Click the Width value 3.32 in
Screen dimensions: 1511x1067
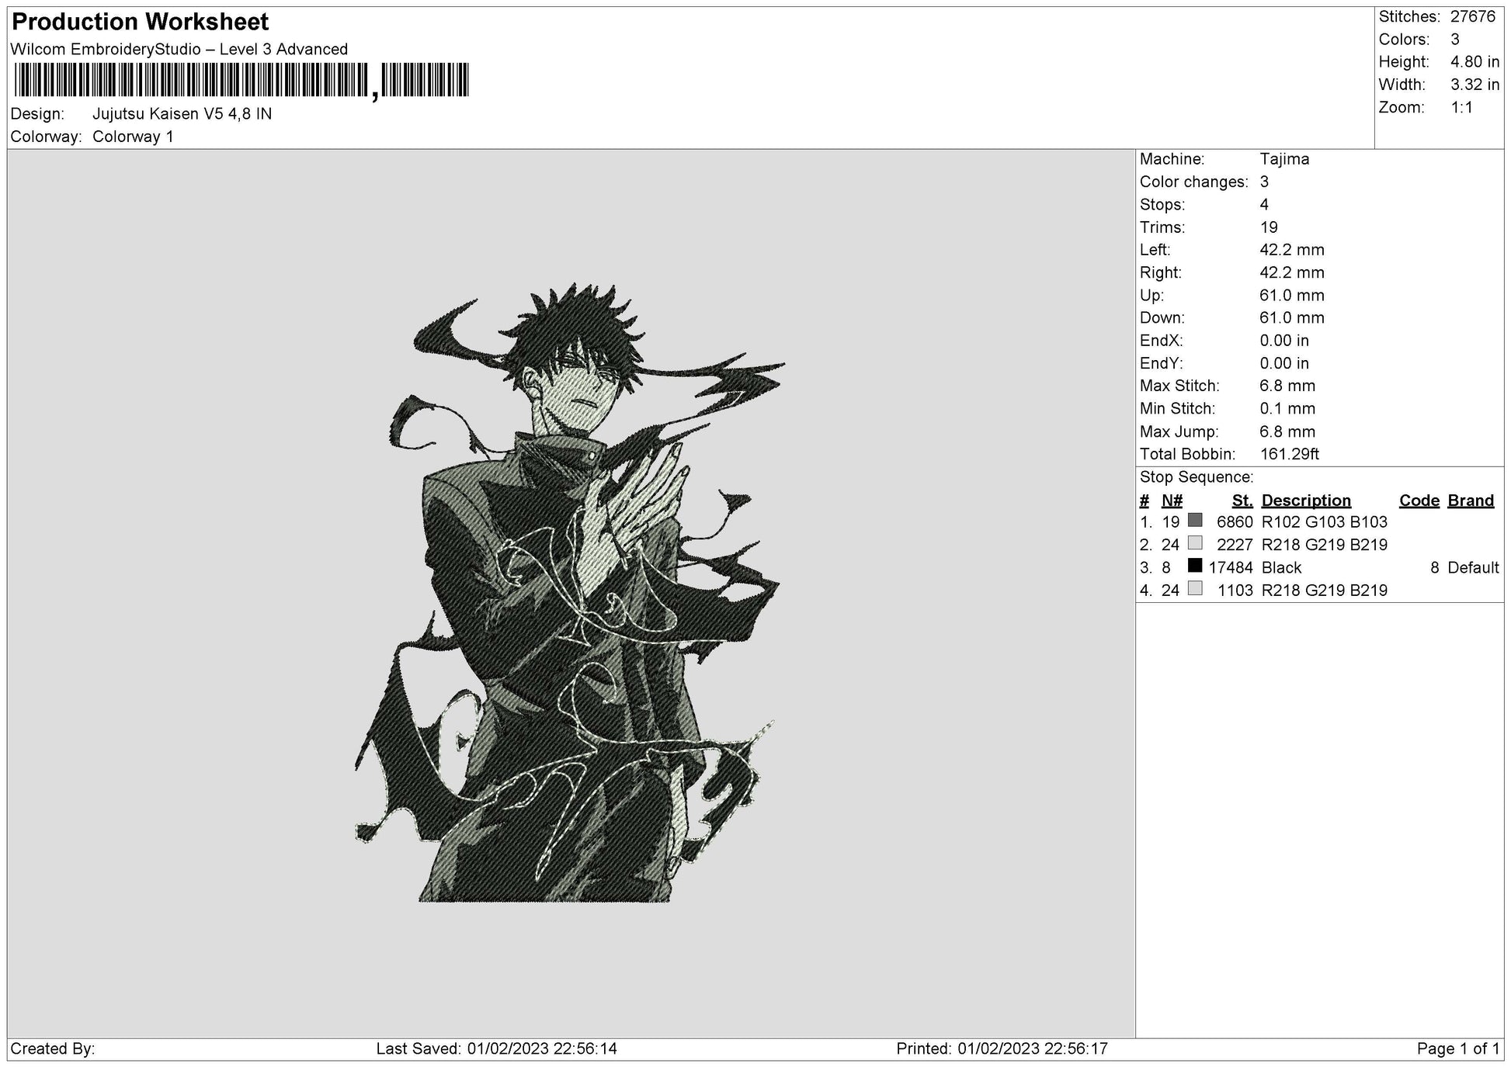(1475, 85)
